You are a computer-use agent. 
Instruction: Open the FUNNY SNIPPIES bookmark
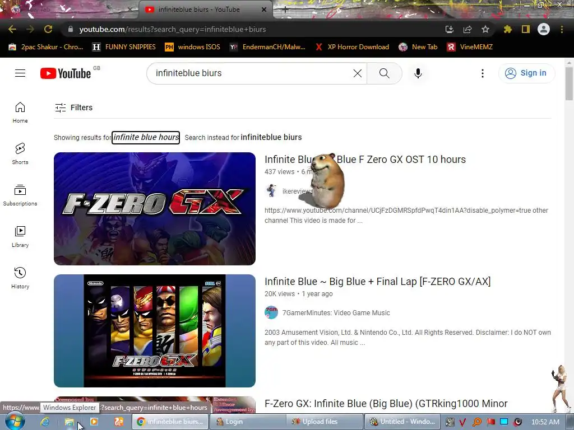pos(124,47)
